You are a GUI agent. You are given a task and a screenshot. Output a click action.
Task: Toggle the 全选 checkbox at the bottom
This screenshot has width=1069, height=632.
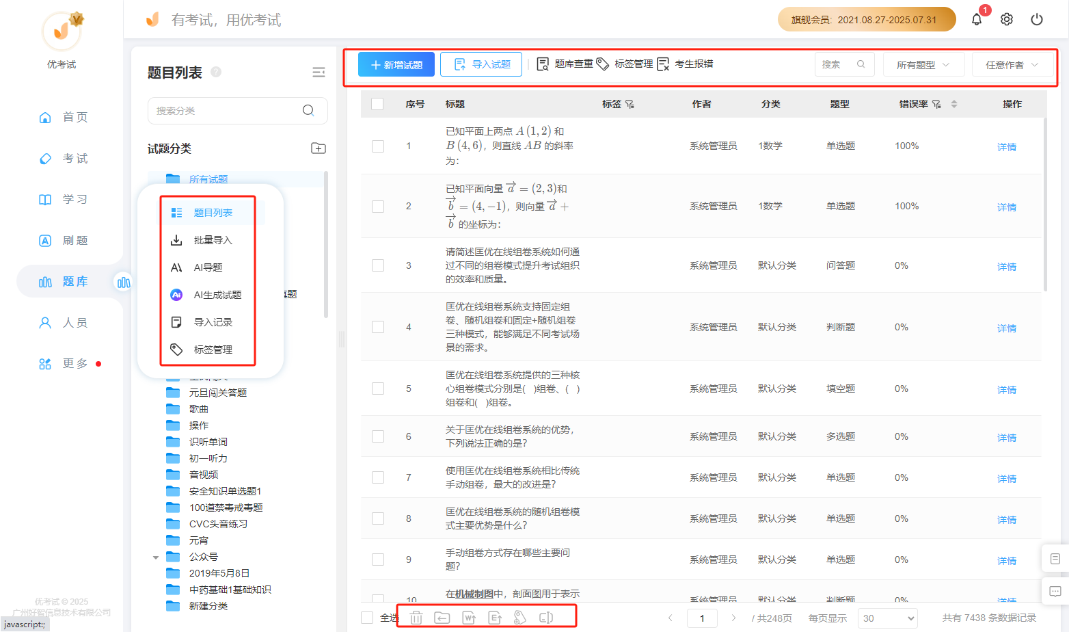pyautogui.click(x=367, y=618)
